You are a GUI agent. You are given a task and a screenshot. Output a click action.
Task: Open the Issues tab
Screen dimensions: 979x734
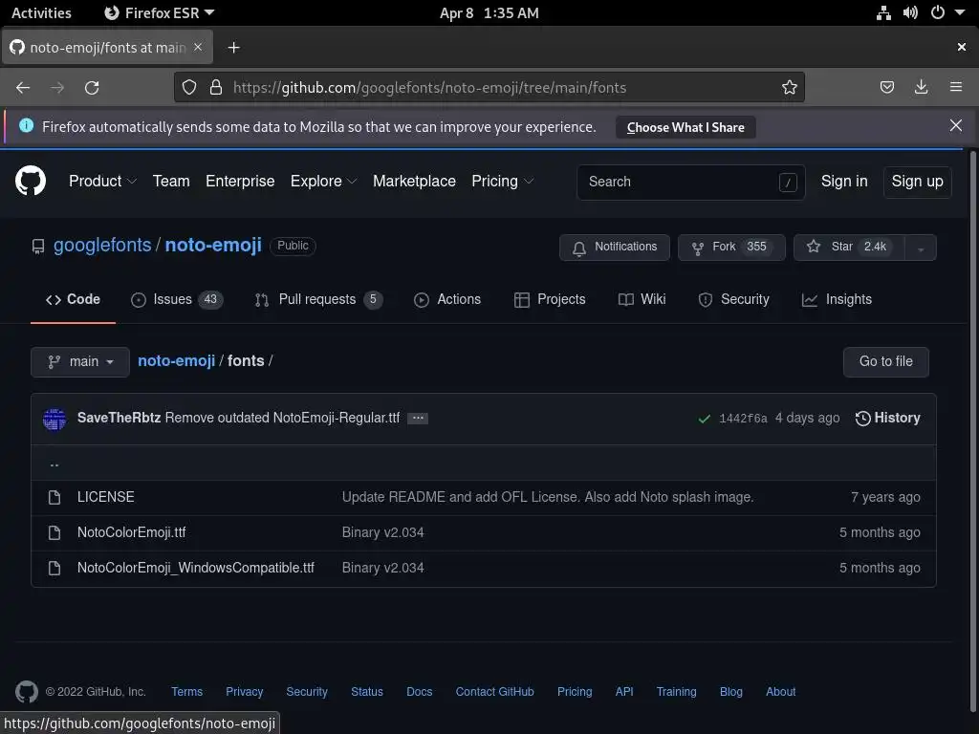[x=177, y=299]
